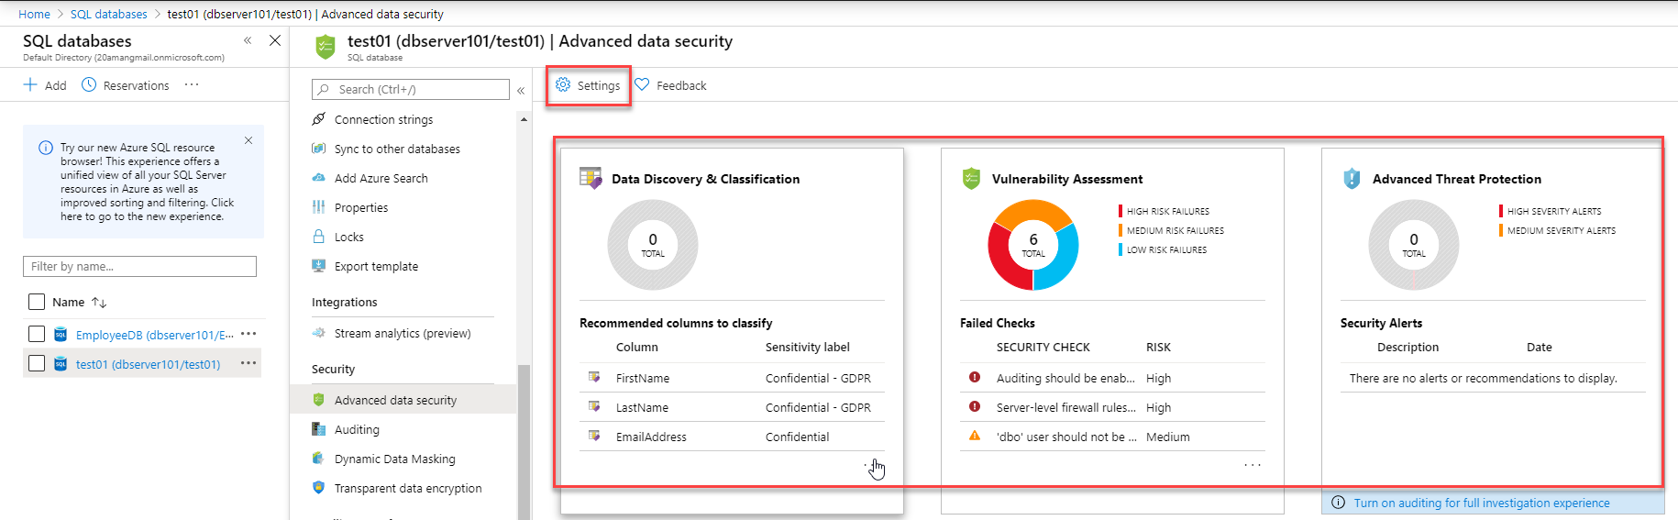The width and height of the screenshot is (1678, 520).
Task: Select FirstName recommended column row
Action: pos(732,378)
